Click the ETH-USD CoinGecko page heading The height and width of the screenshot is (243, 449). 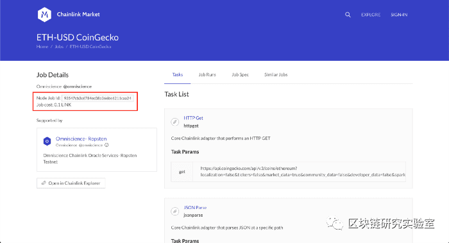click(78, 37)
